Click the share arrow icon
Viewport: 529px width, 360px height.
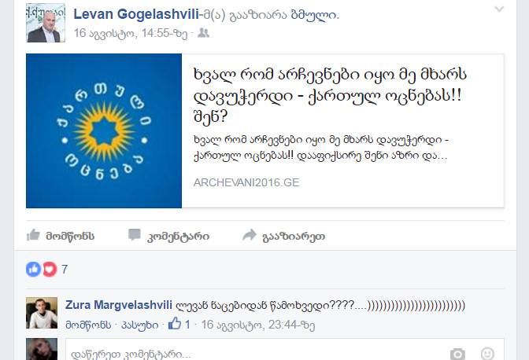pyautogui.click(x=250, y=235)
